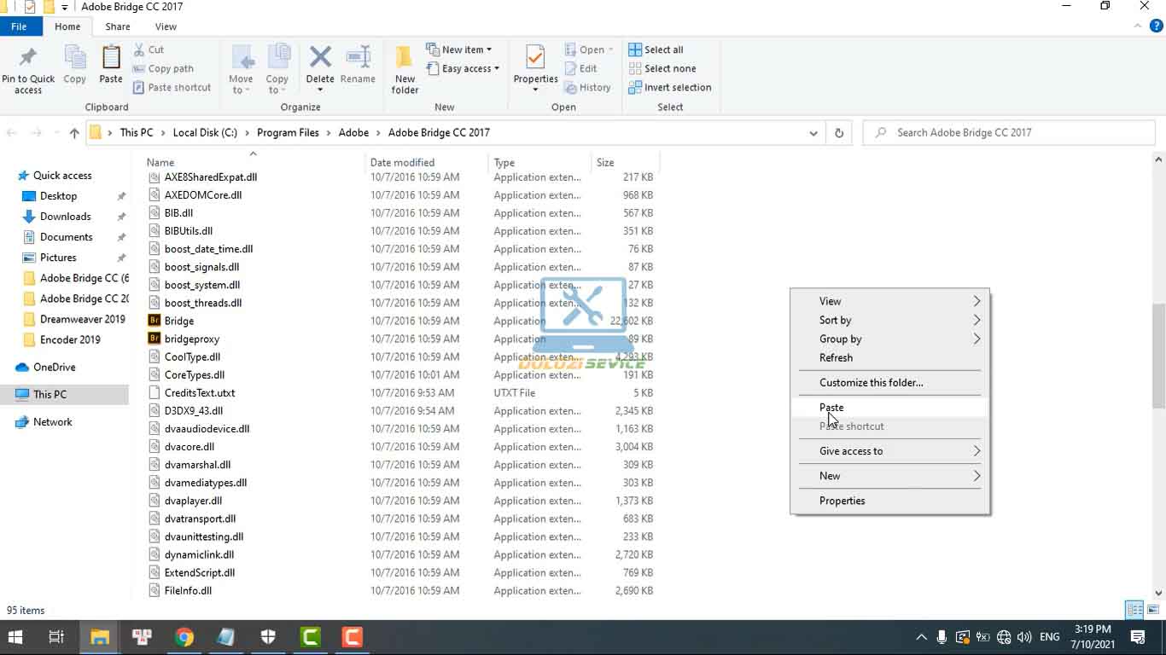Open Chrome from the taskbar
1166x655 pixels.
pyautogui.click(x=184, y=637)
